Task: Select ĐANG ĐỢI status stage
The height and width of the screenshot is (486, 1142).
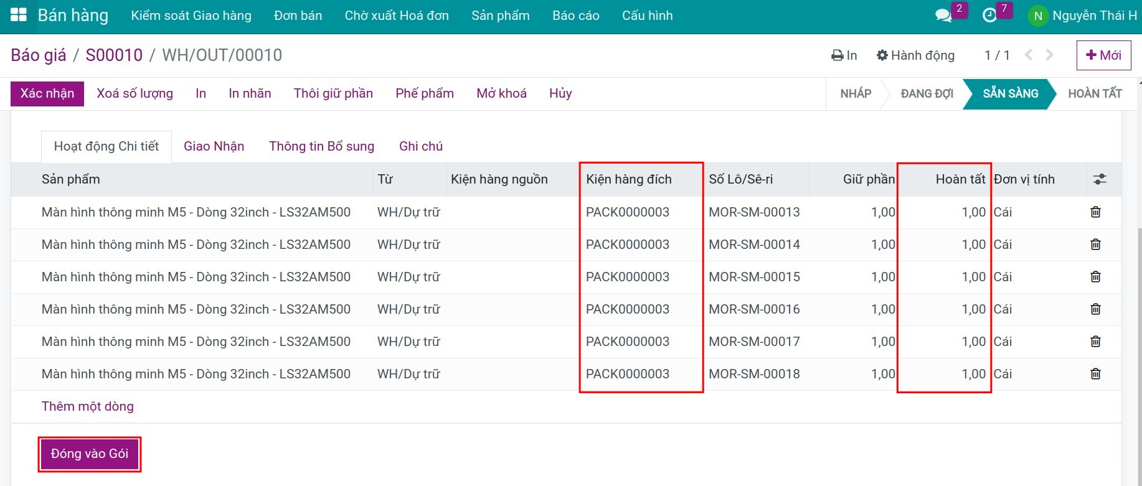Action: pyautogui.click(x=927, y=93)
